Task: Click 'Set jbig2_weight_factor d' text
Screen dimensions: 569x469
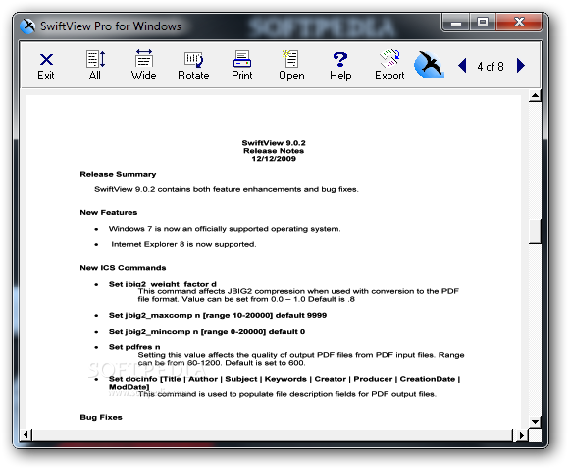Action: pyautogui.click(x=163, y=284)
